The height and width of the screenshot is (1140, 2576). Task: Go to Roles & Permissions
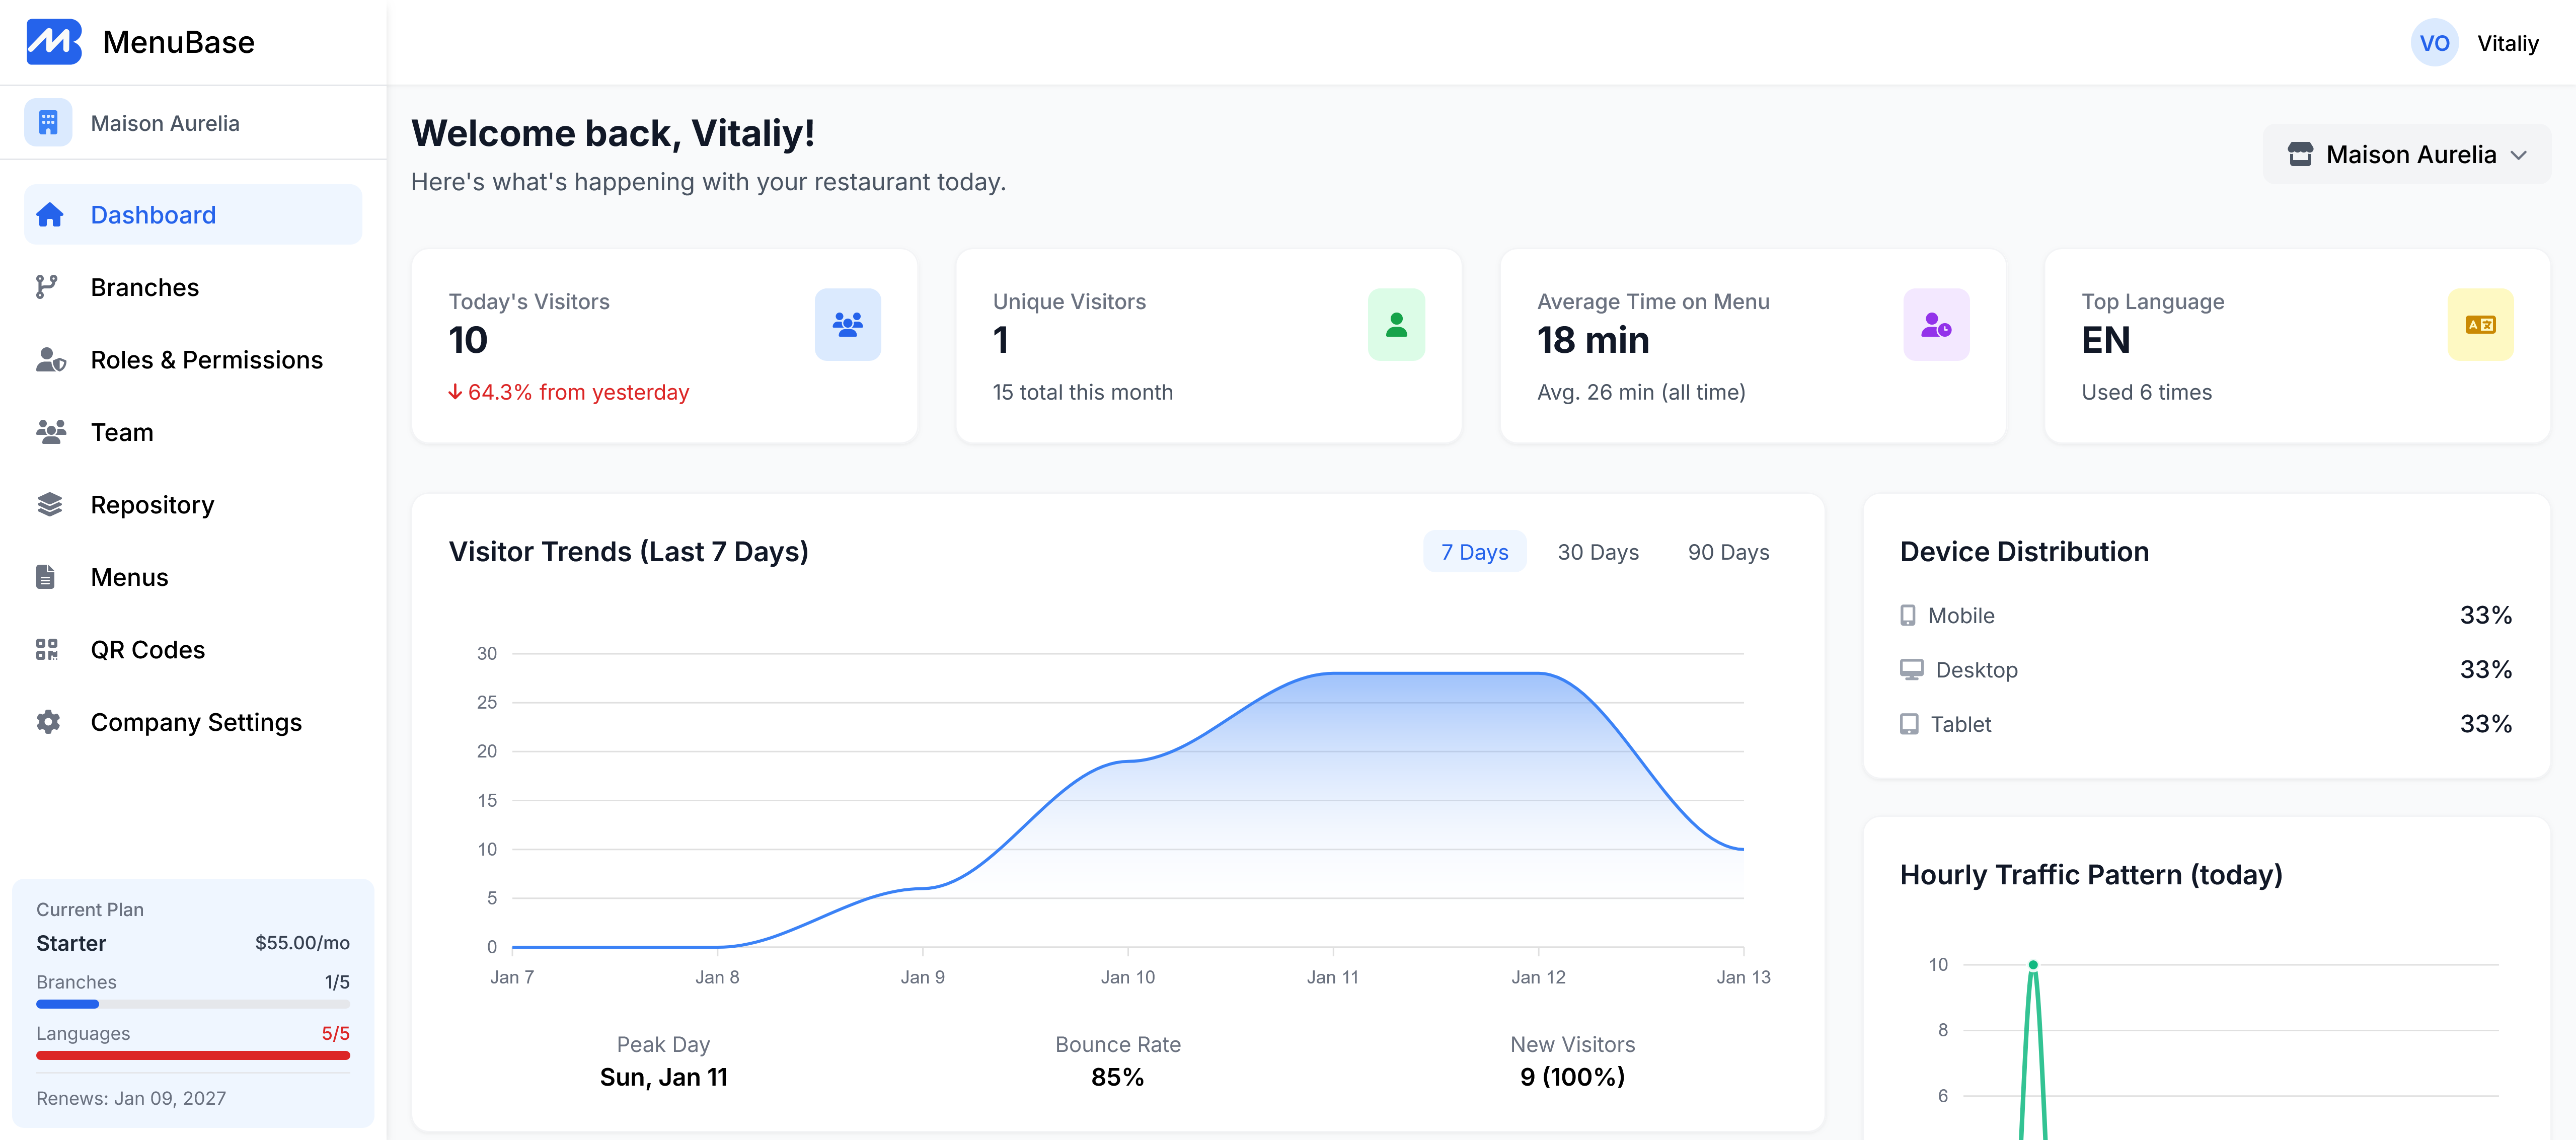tap(206, 360)
